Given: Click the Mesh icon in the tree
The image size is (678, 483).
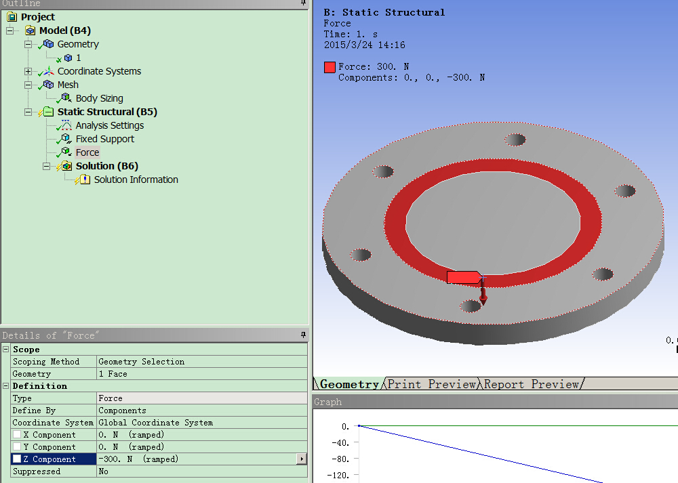Looking at the screenshot, I should (x=48, y=85).
